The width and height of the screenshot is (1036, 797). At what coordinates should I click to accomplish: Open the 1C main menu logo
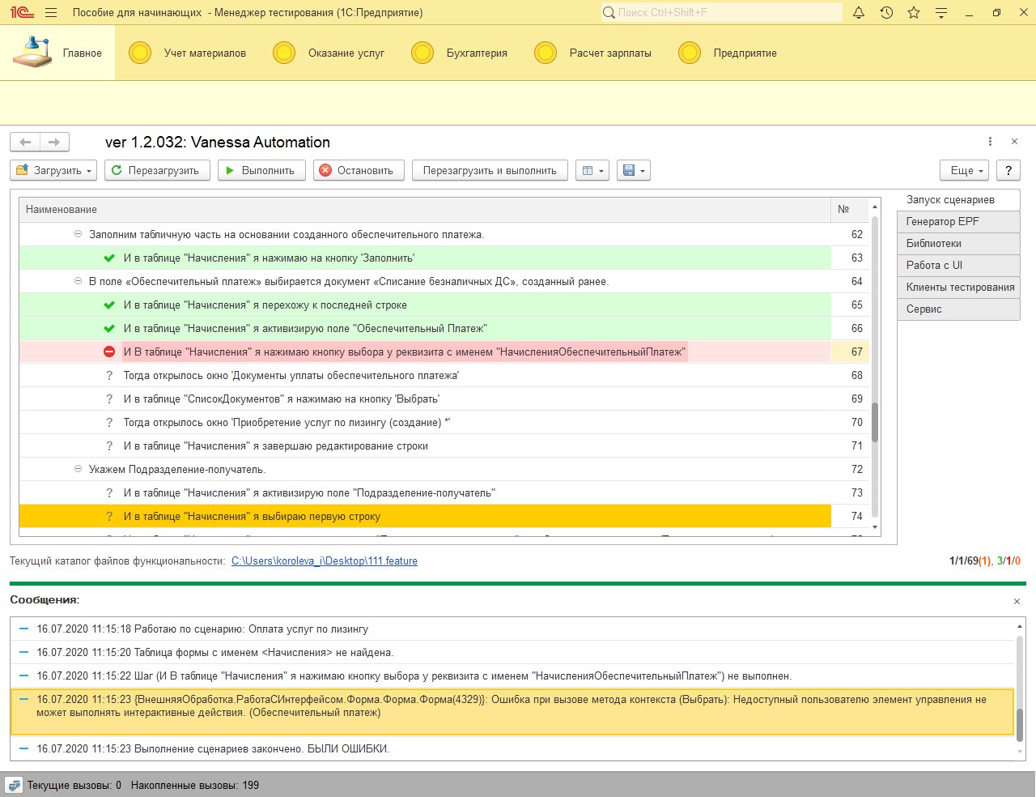tap(22, 13)
